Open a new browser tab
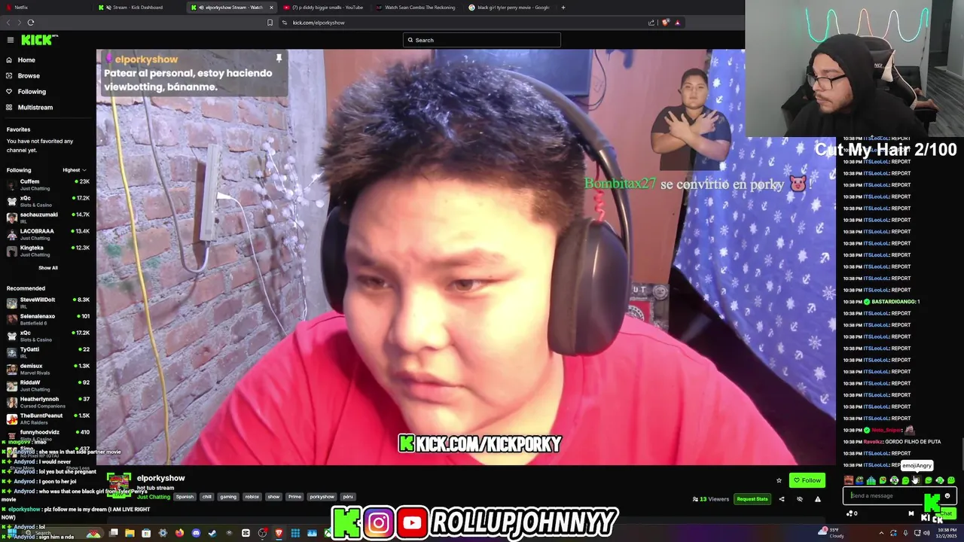964x542 pixels. click(563, 8)
